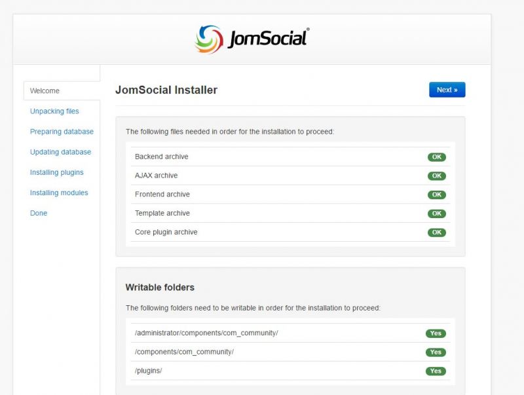The height and width of the screenshot is (395, 524).
Task: Click the Backend archive row label
Action: click(x=162, y=157)
